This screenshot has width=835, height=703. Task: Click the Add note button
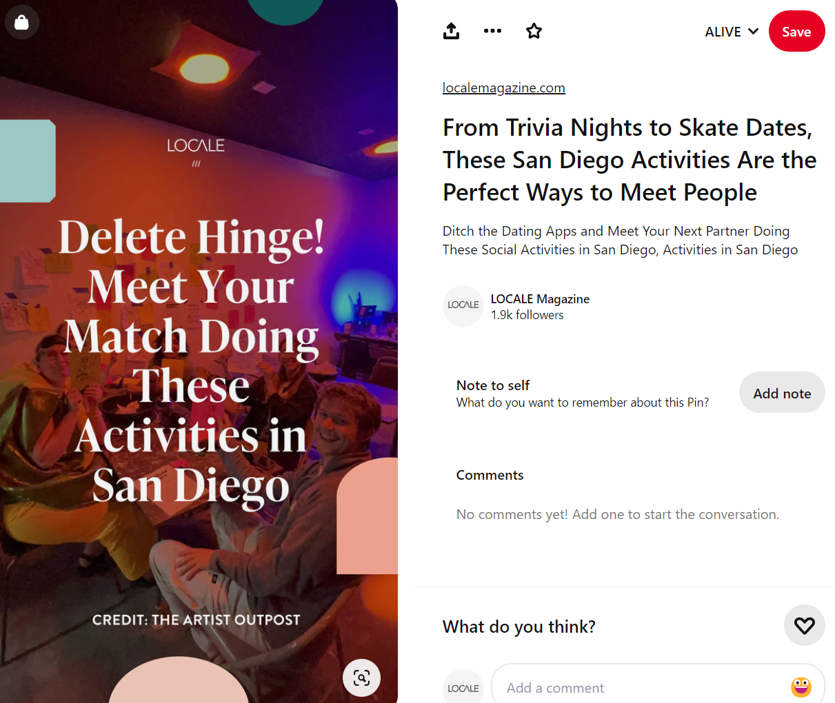pos(782,393)
